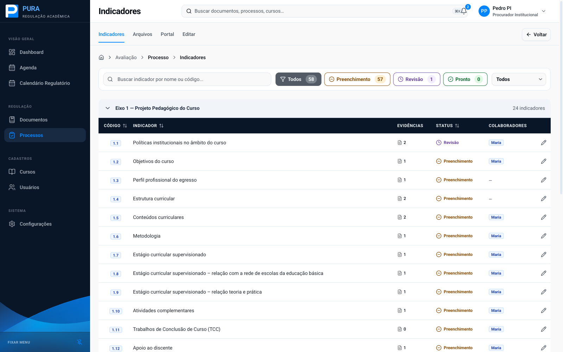
Task: Switch to the Arquivos tab
Action: coord(143,34)
